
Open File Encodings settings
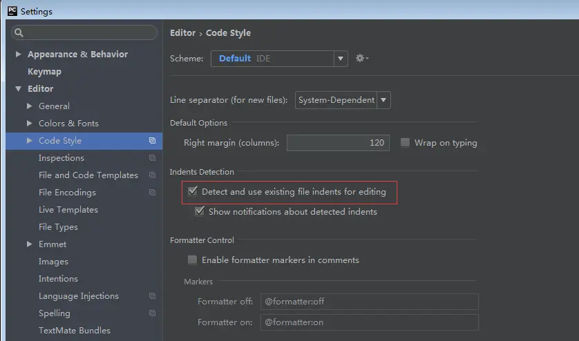click(x=67, y=193)
